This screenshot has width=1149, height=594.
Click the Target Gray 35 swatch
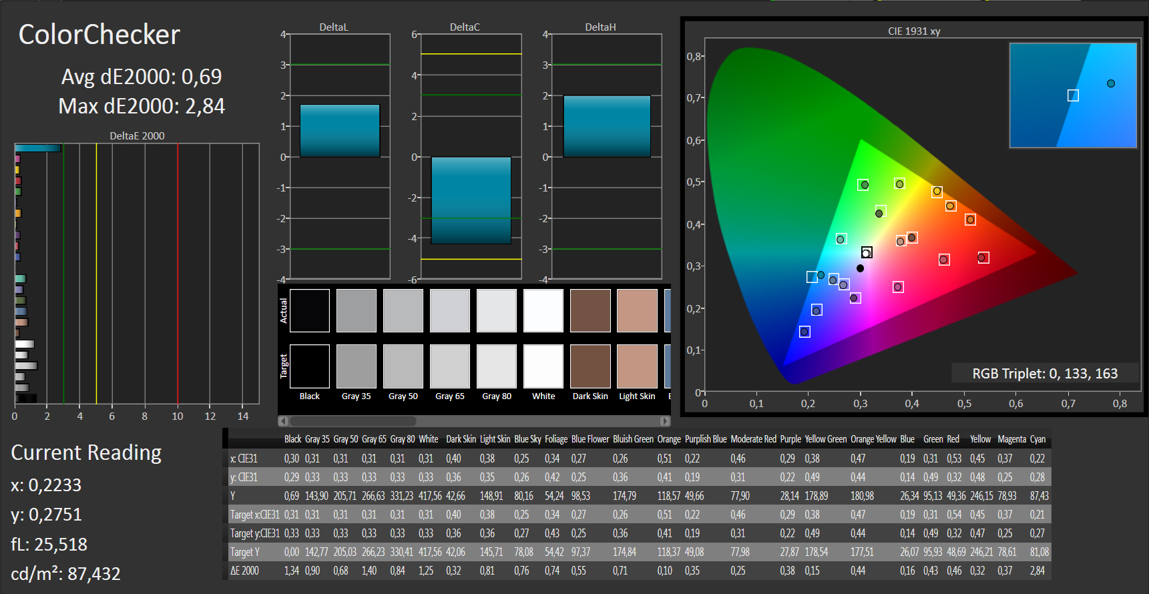click(x=357, y=366)
